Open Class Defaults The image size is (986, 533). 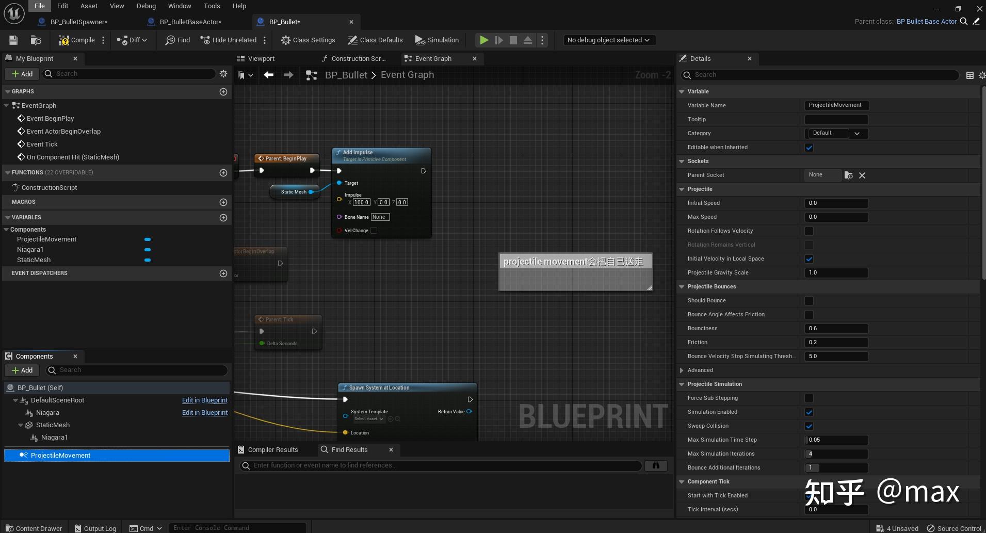pyautogui.click(x=375, y=40)
